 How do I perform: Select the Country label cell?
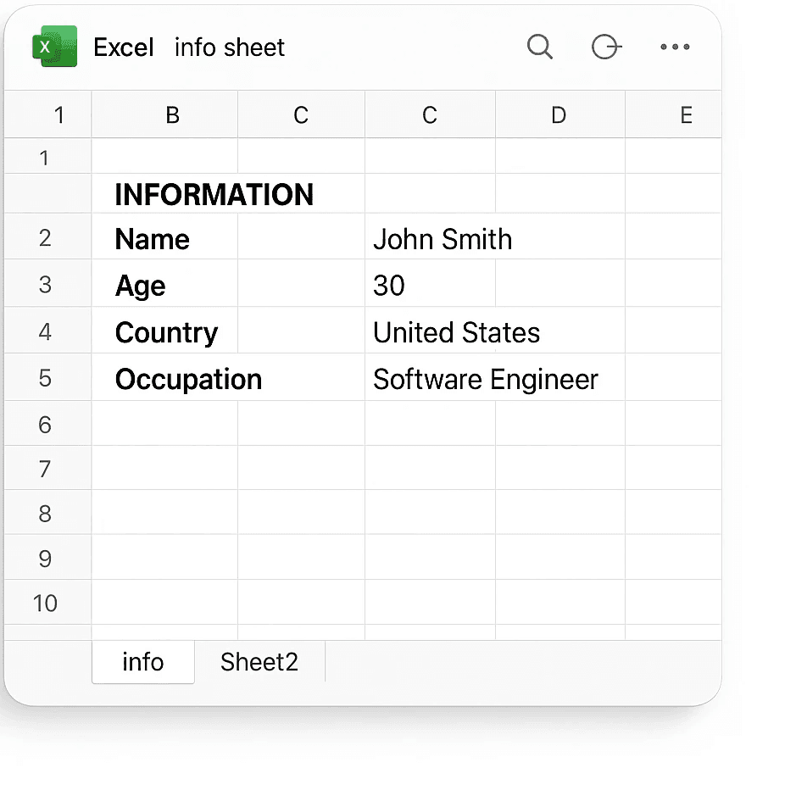166,332
